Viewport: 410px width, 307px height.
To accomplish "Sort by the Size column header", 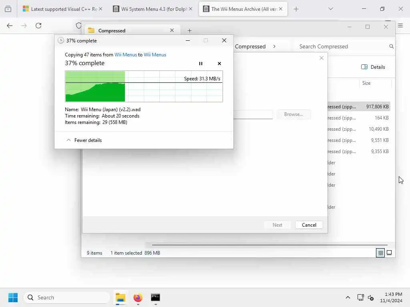I will (x=366, y=83).
